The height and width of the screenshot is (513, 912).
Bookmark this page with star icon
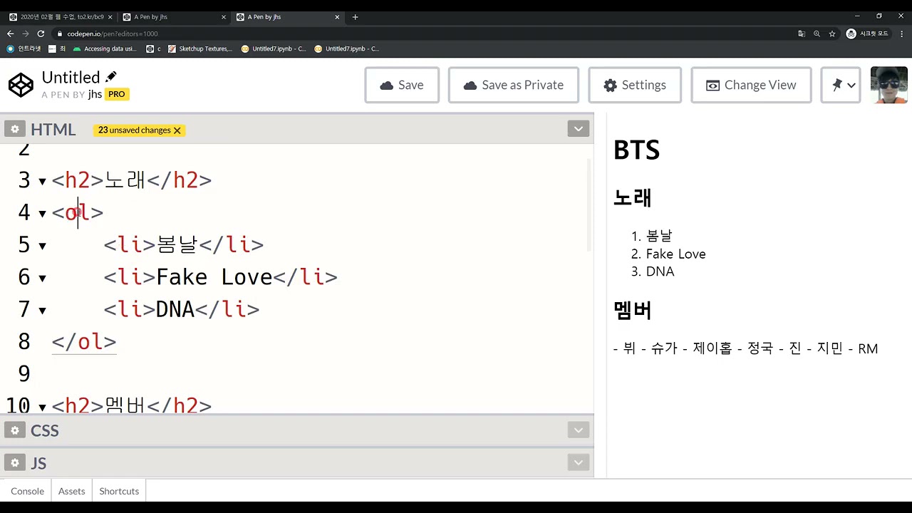pos(831,33)
